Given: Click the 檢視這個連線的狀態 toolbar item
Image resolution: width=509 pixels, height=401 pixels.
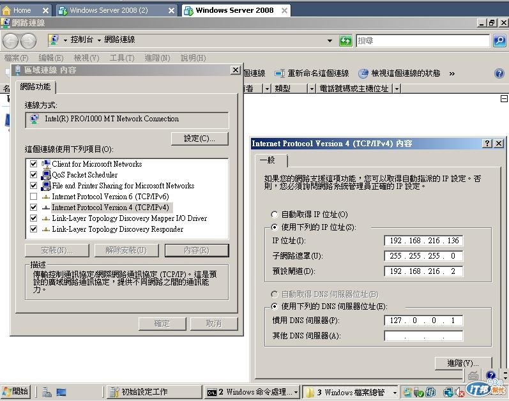Looking at the screenshot, I should [x=399, y=73].
